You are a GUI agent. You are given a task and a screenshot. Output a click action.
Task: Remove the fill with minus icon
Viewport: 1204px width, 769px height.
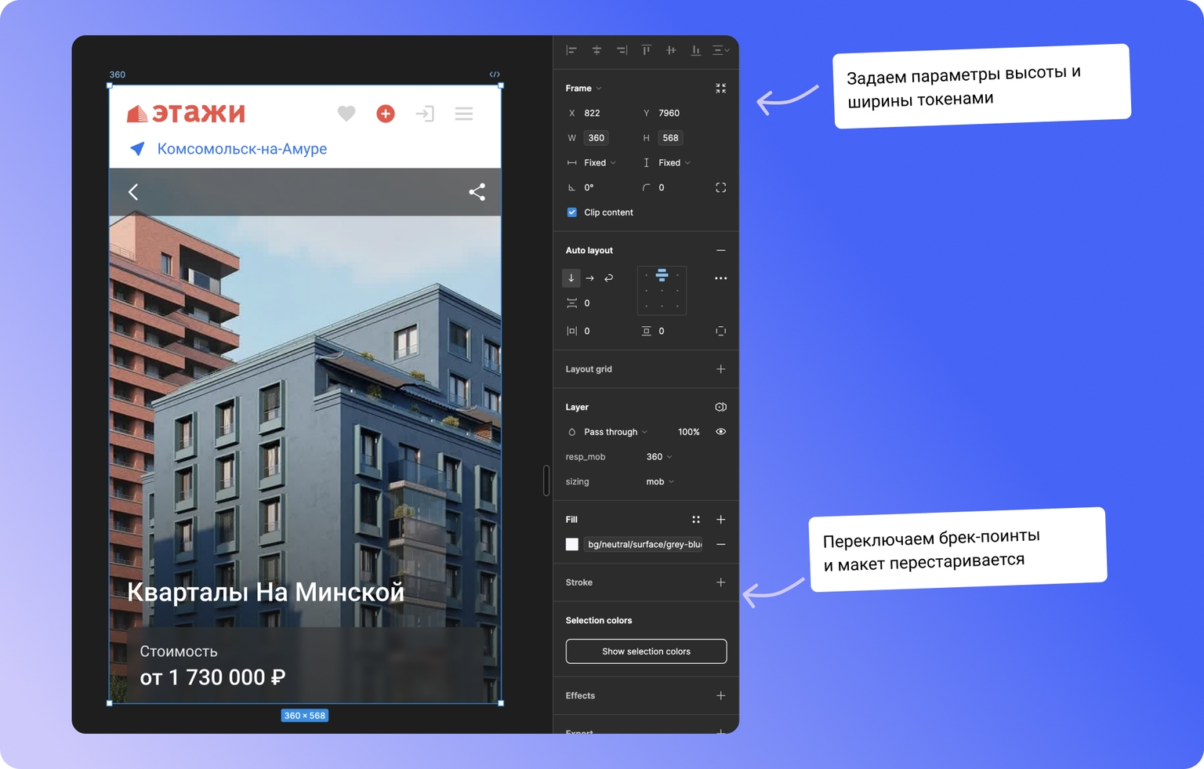tap(721, 545)
